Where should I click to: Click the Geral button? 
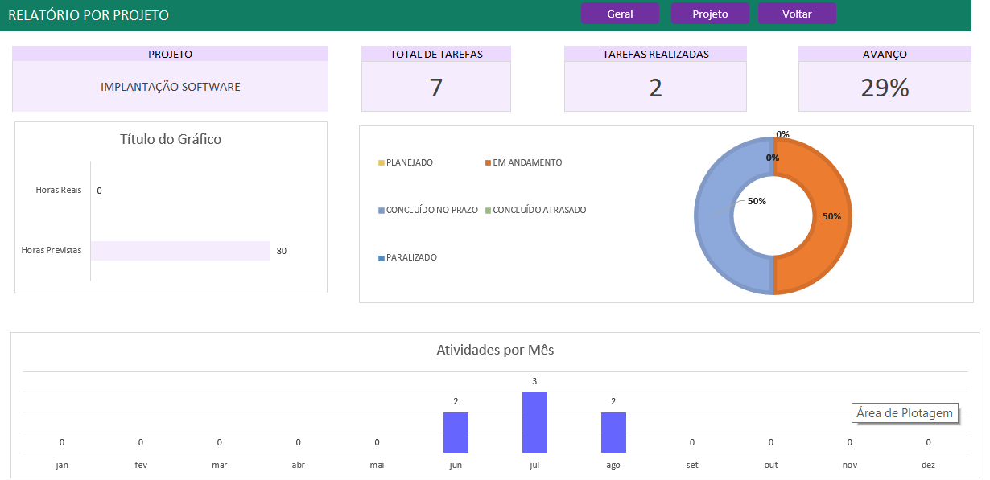click(620, 14)
